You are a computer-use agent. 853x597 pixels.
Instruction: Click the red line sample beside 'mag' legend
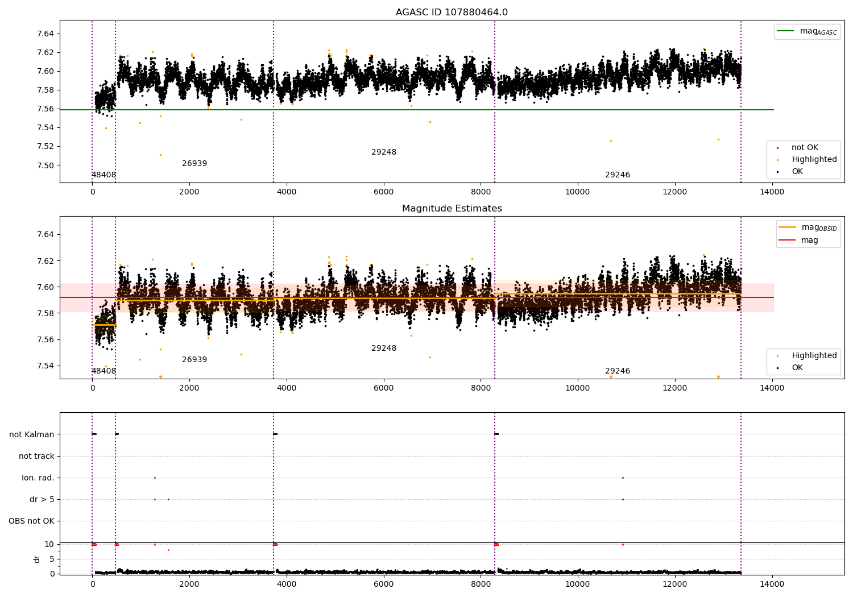tap(788, 241)
